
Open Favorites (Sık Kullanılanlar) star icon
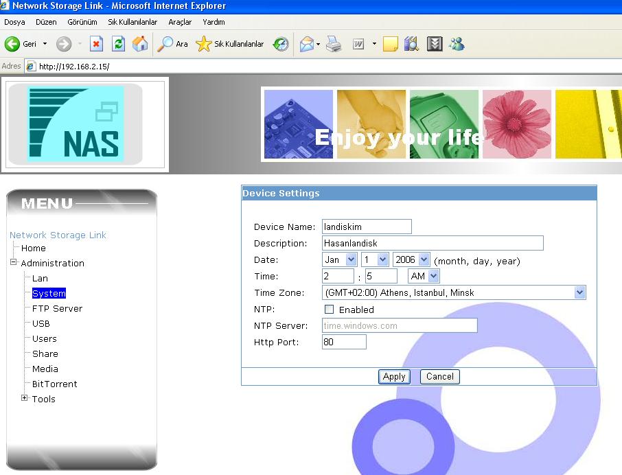(x=203, y=44)
